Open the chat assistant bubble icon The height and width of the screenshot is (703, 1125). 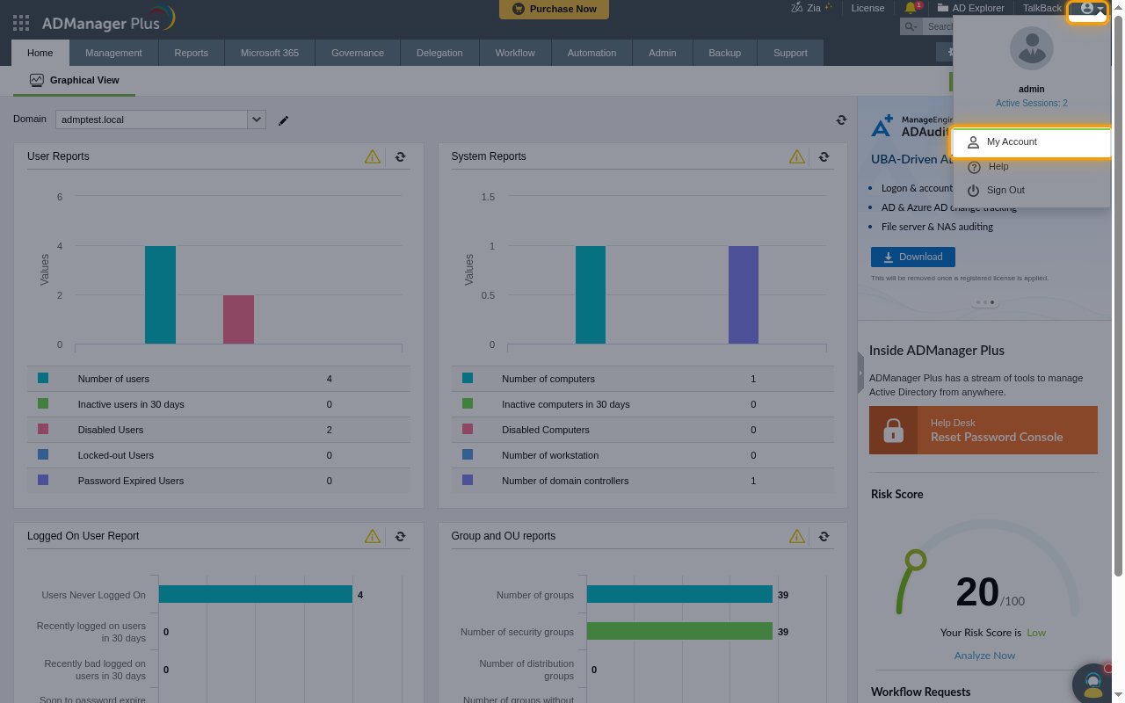(x=1093, y=683)
